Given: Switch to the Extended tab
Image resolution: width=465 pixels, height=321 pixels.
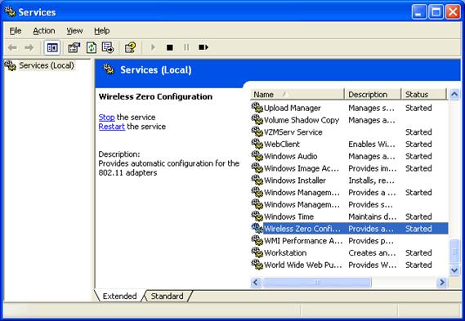Looking at the screenshot, I should pos(119,296).
